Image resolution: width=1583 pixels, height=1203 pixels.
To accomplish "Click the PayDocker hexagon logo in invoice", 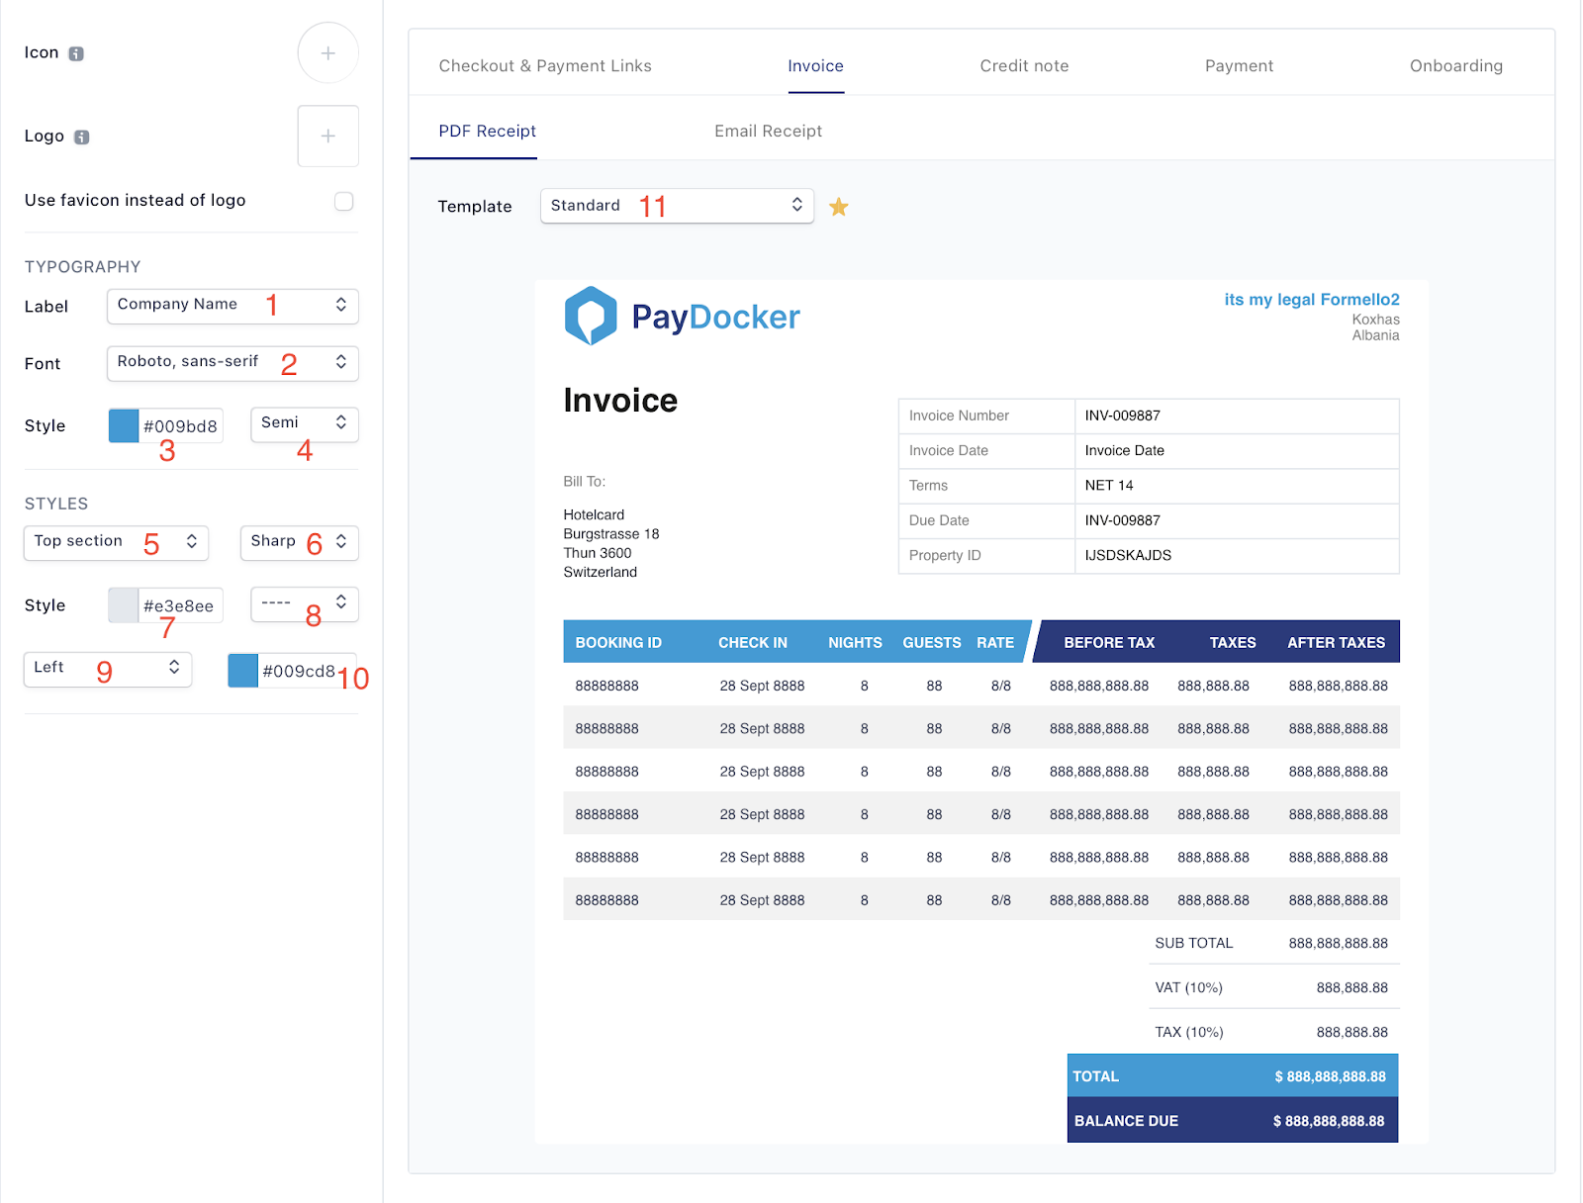I will click(x=591, y=316).
